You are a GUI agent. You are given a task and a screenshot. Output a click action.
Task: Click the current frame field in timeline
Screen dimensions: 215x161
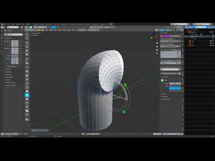click(157, 134)
